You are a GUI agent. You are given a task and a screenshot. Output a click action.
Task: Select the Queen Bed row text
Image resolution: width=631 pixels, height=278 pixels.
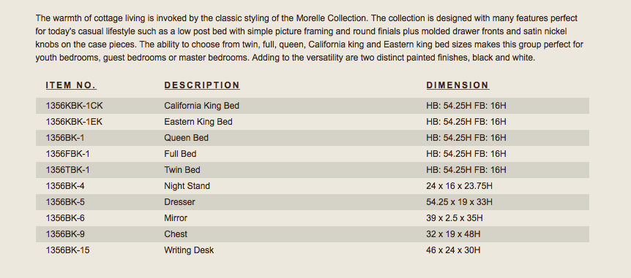(x=187, y=138)
